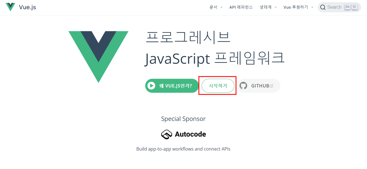367x169 pixels.
Task: Click the Vue.js site title text
Action: click(27, 7)
